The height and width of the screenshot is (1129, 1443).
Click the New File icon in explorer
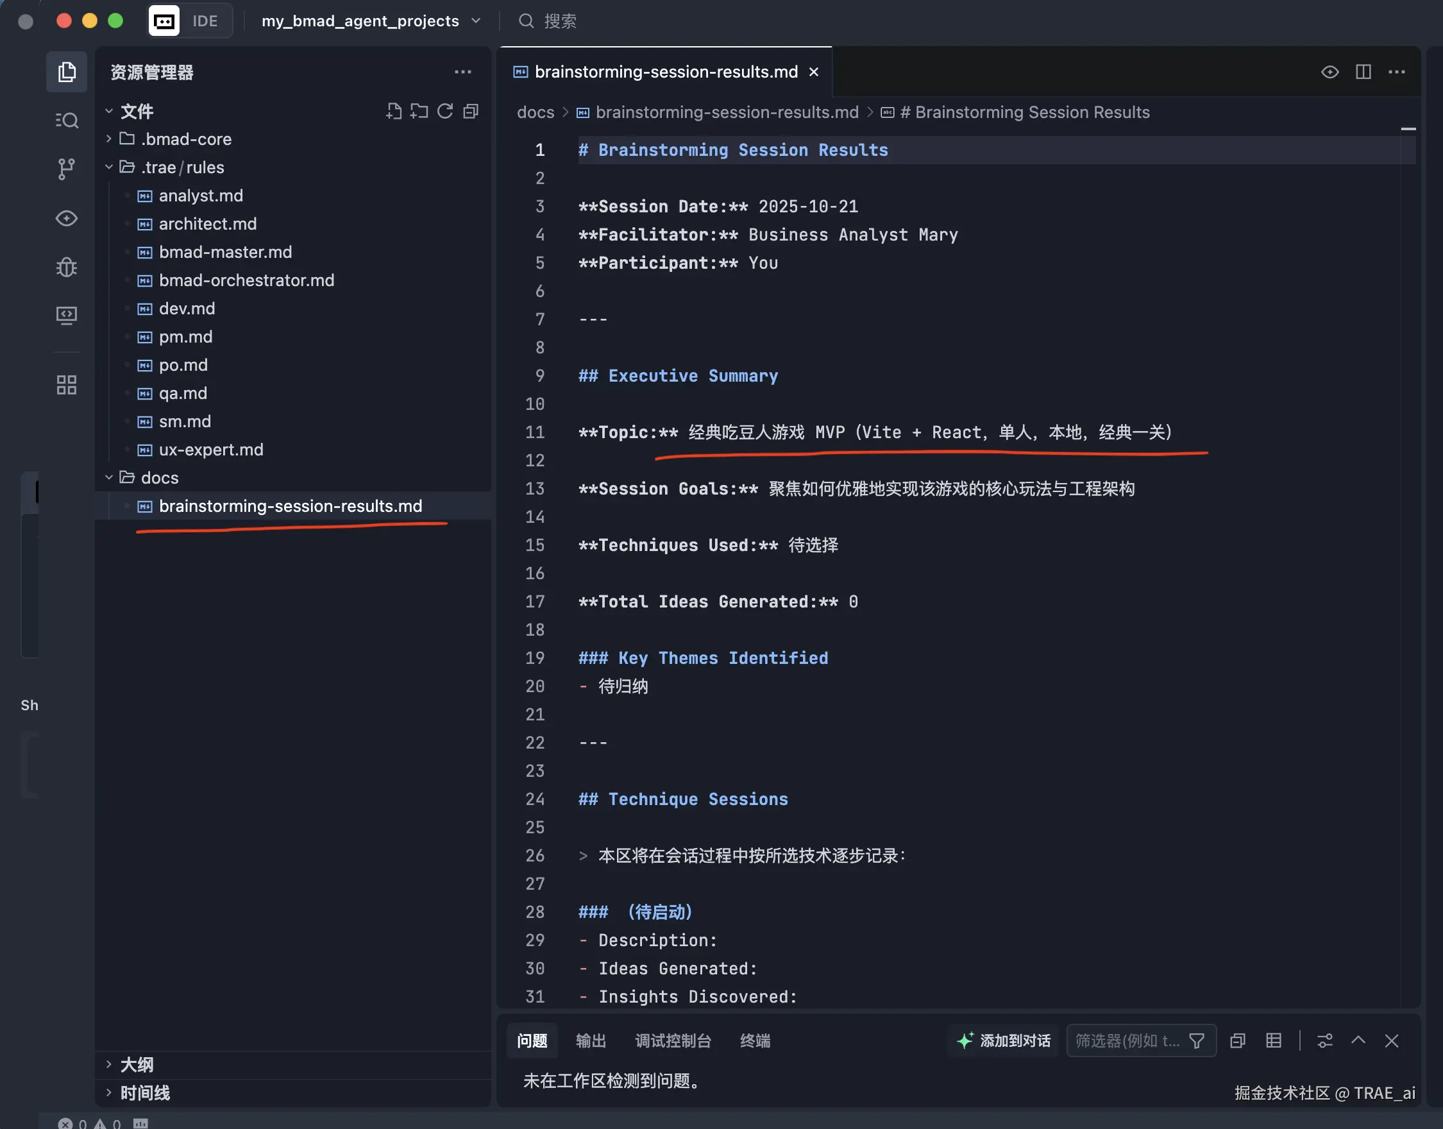(394, 111)
